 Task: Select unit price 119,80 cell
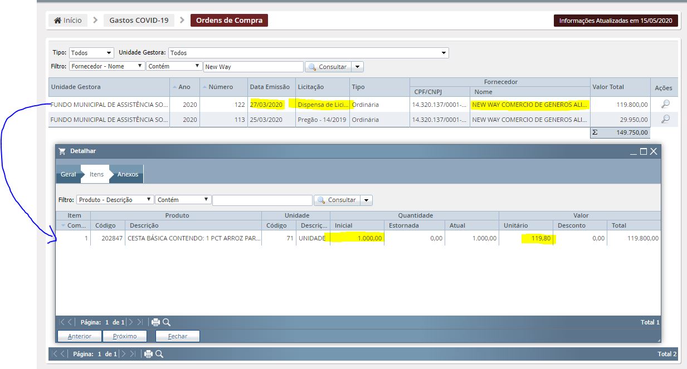click(527, 238)
